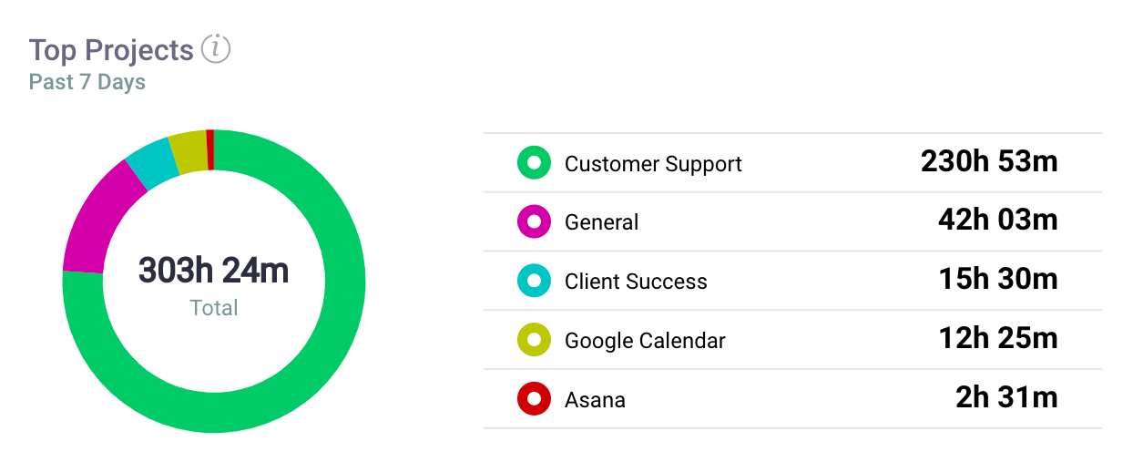Click the Past 7 Days subtitle
This screenshot has width=1133, height=462.
pos(87,82)
